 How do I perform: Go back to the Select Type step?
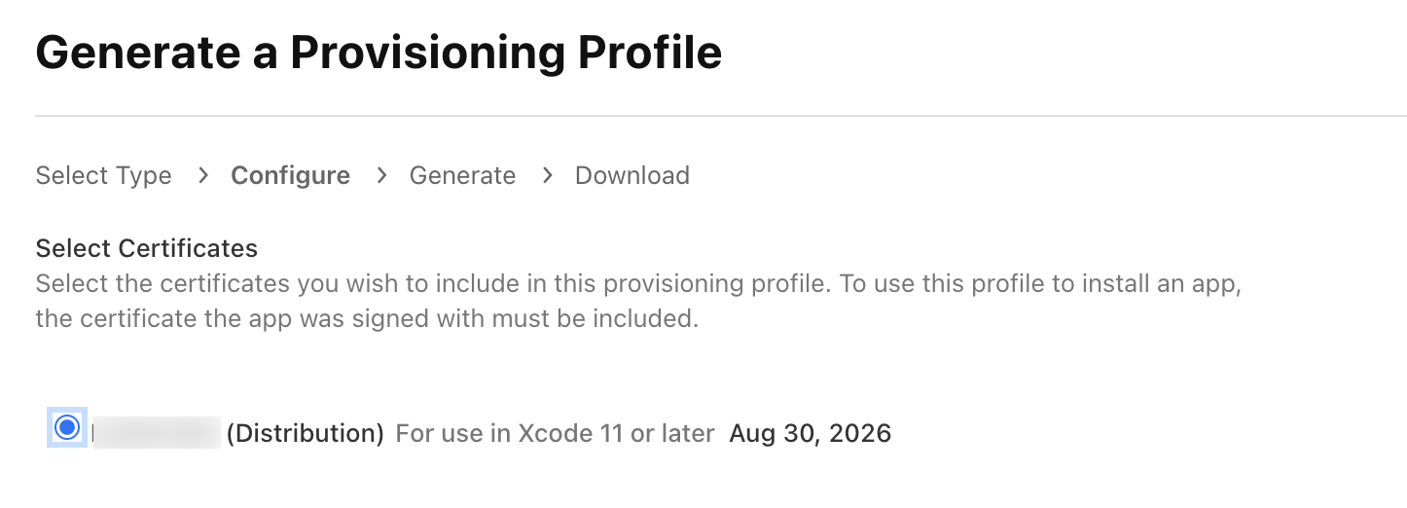coord(103,176)
